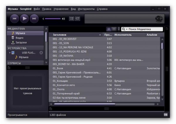Image resolution: width=176 pixels, height=124 pixels.
Task: Select track 02-Как ты встретишь меня
Action: [x=104, y=98]
